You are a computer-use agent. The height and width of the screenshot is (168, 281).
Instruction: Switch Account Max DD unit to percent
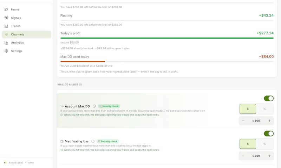264,109
